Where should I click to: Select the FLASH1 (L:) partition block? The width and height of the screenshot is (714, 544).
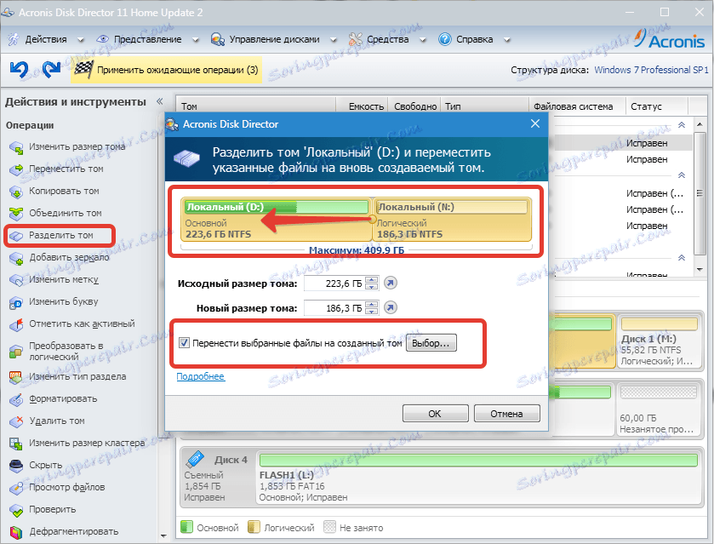tap(478, 478)
